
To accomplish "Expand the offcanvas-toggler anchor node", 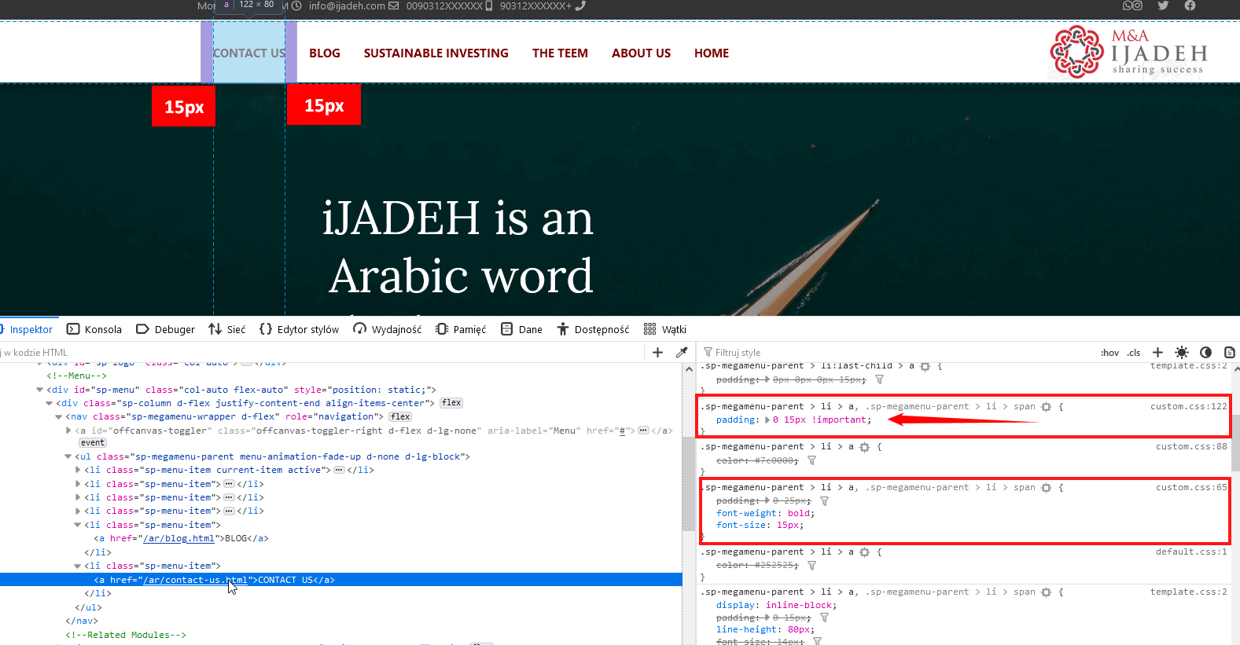I will 68,431.
